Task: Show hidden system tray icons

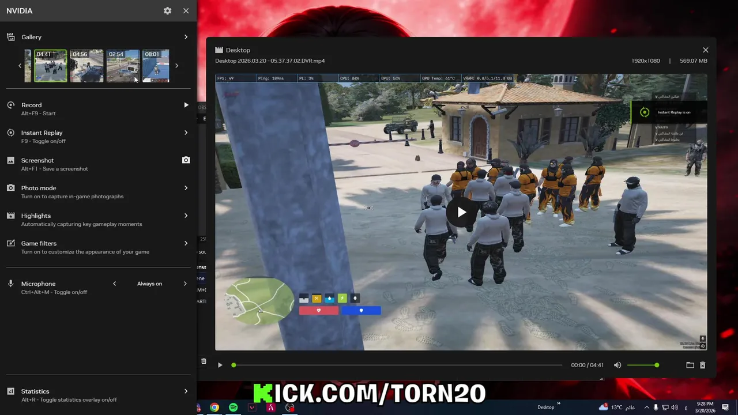Action: pos(646,408)
